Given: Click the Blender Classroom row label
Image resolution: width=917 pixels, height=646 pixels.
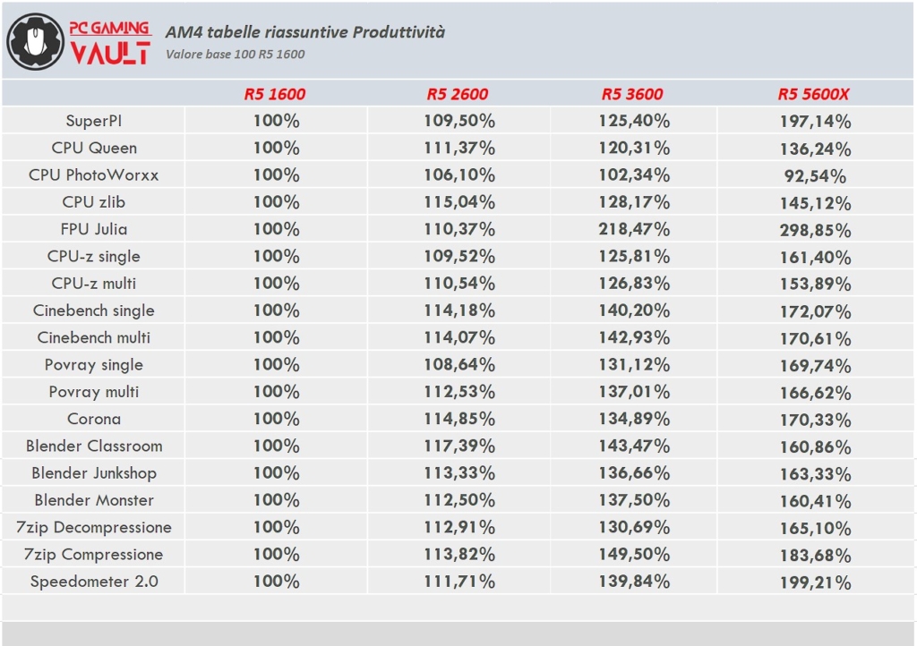Looking at the screenshot, I should pos(93,446).
